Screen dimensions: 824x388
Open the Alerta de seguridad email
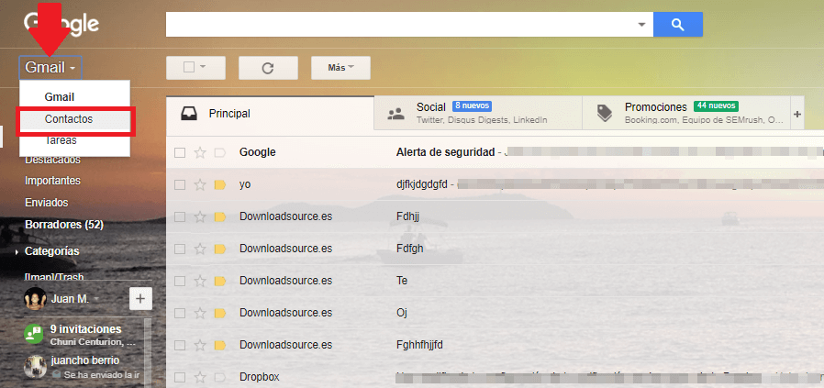click(x=446, y=153)
